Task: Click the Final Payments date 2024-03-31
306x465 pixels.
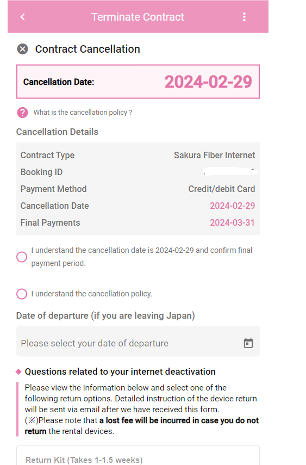Action: point(233,223)
